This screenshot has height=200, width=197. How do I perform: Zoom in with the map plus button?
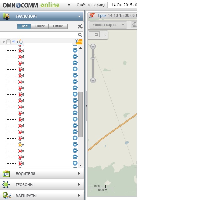[x=93, y=46]
